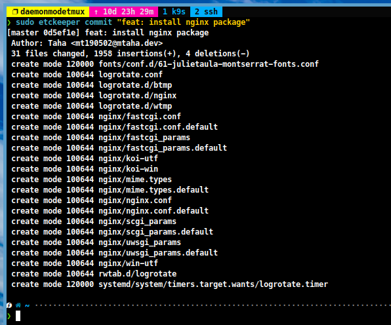Click the nginx/nginx.conf file path
Viewport: 391px width, 325px height.
tap(135, 201)
